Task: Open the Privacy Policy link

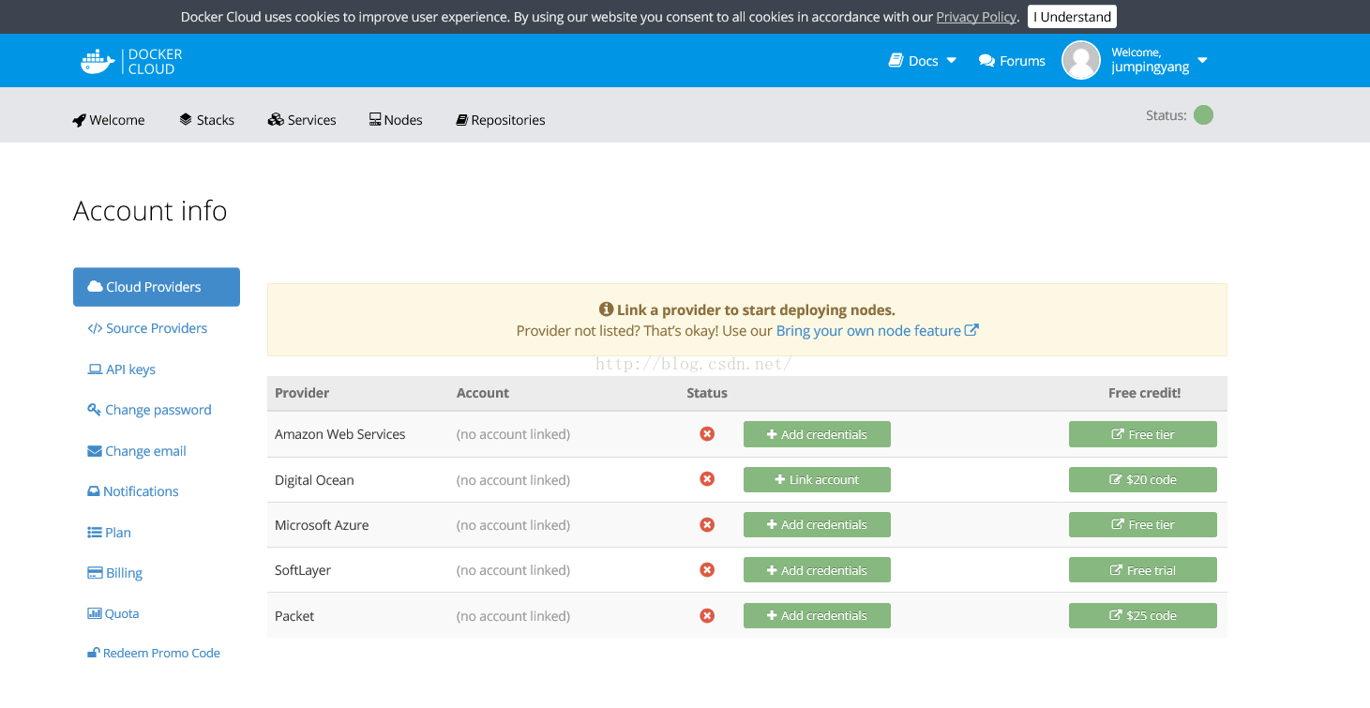Action: 976,17
